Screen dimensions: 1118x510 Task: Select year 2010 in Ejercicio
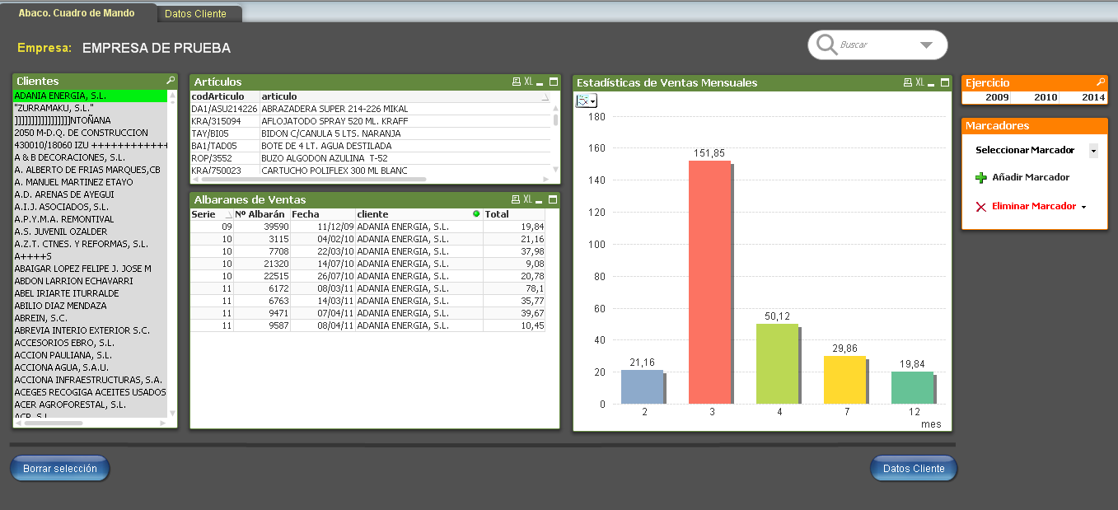coord(1047,97)
